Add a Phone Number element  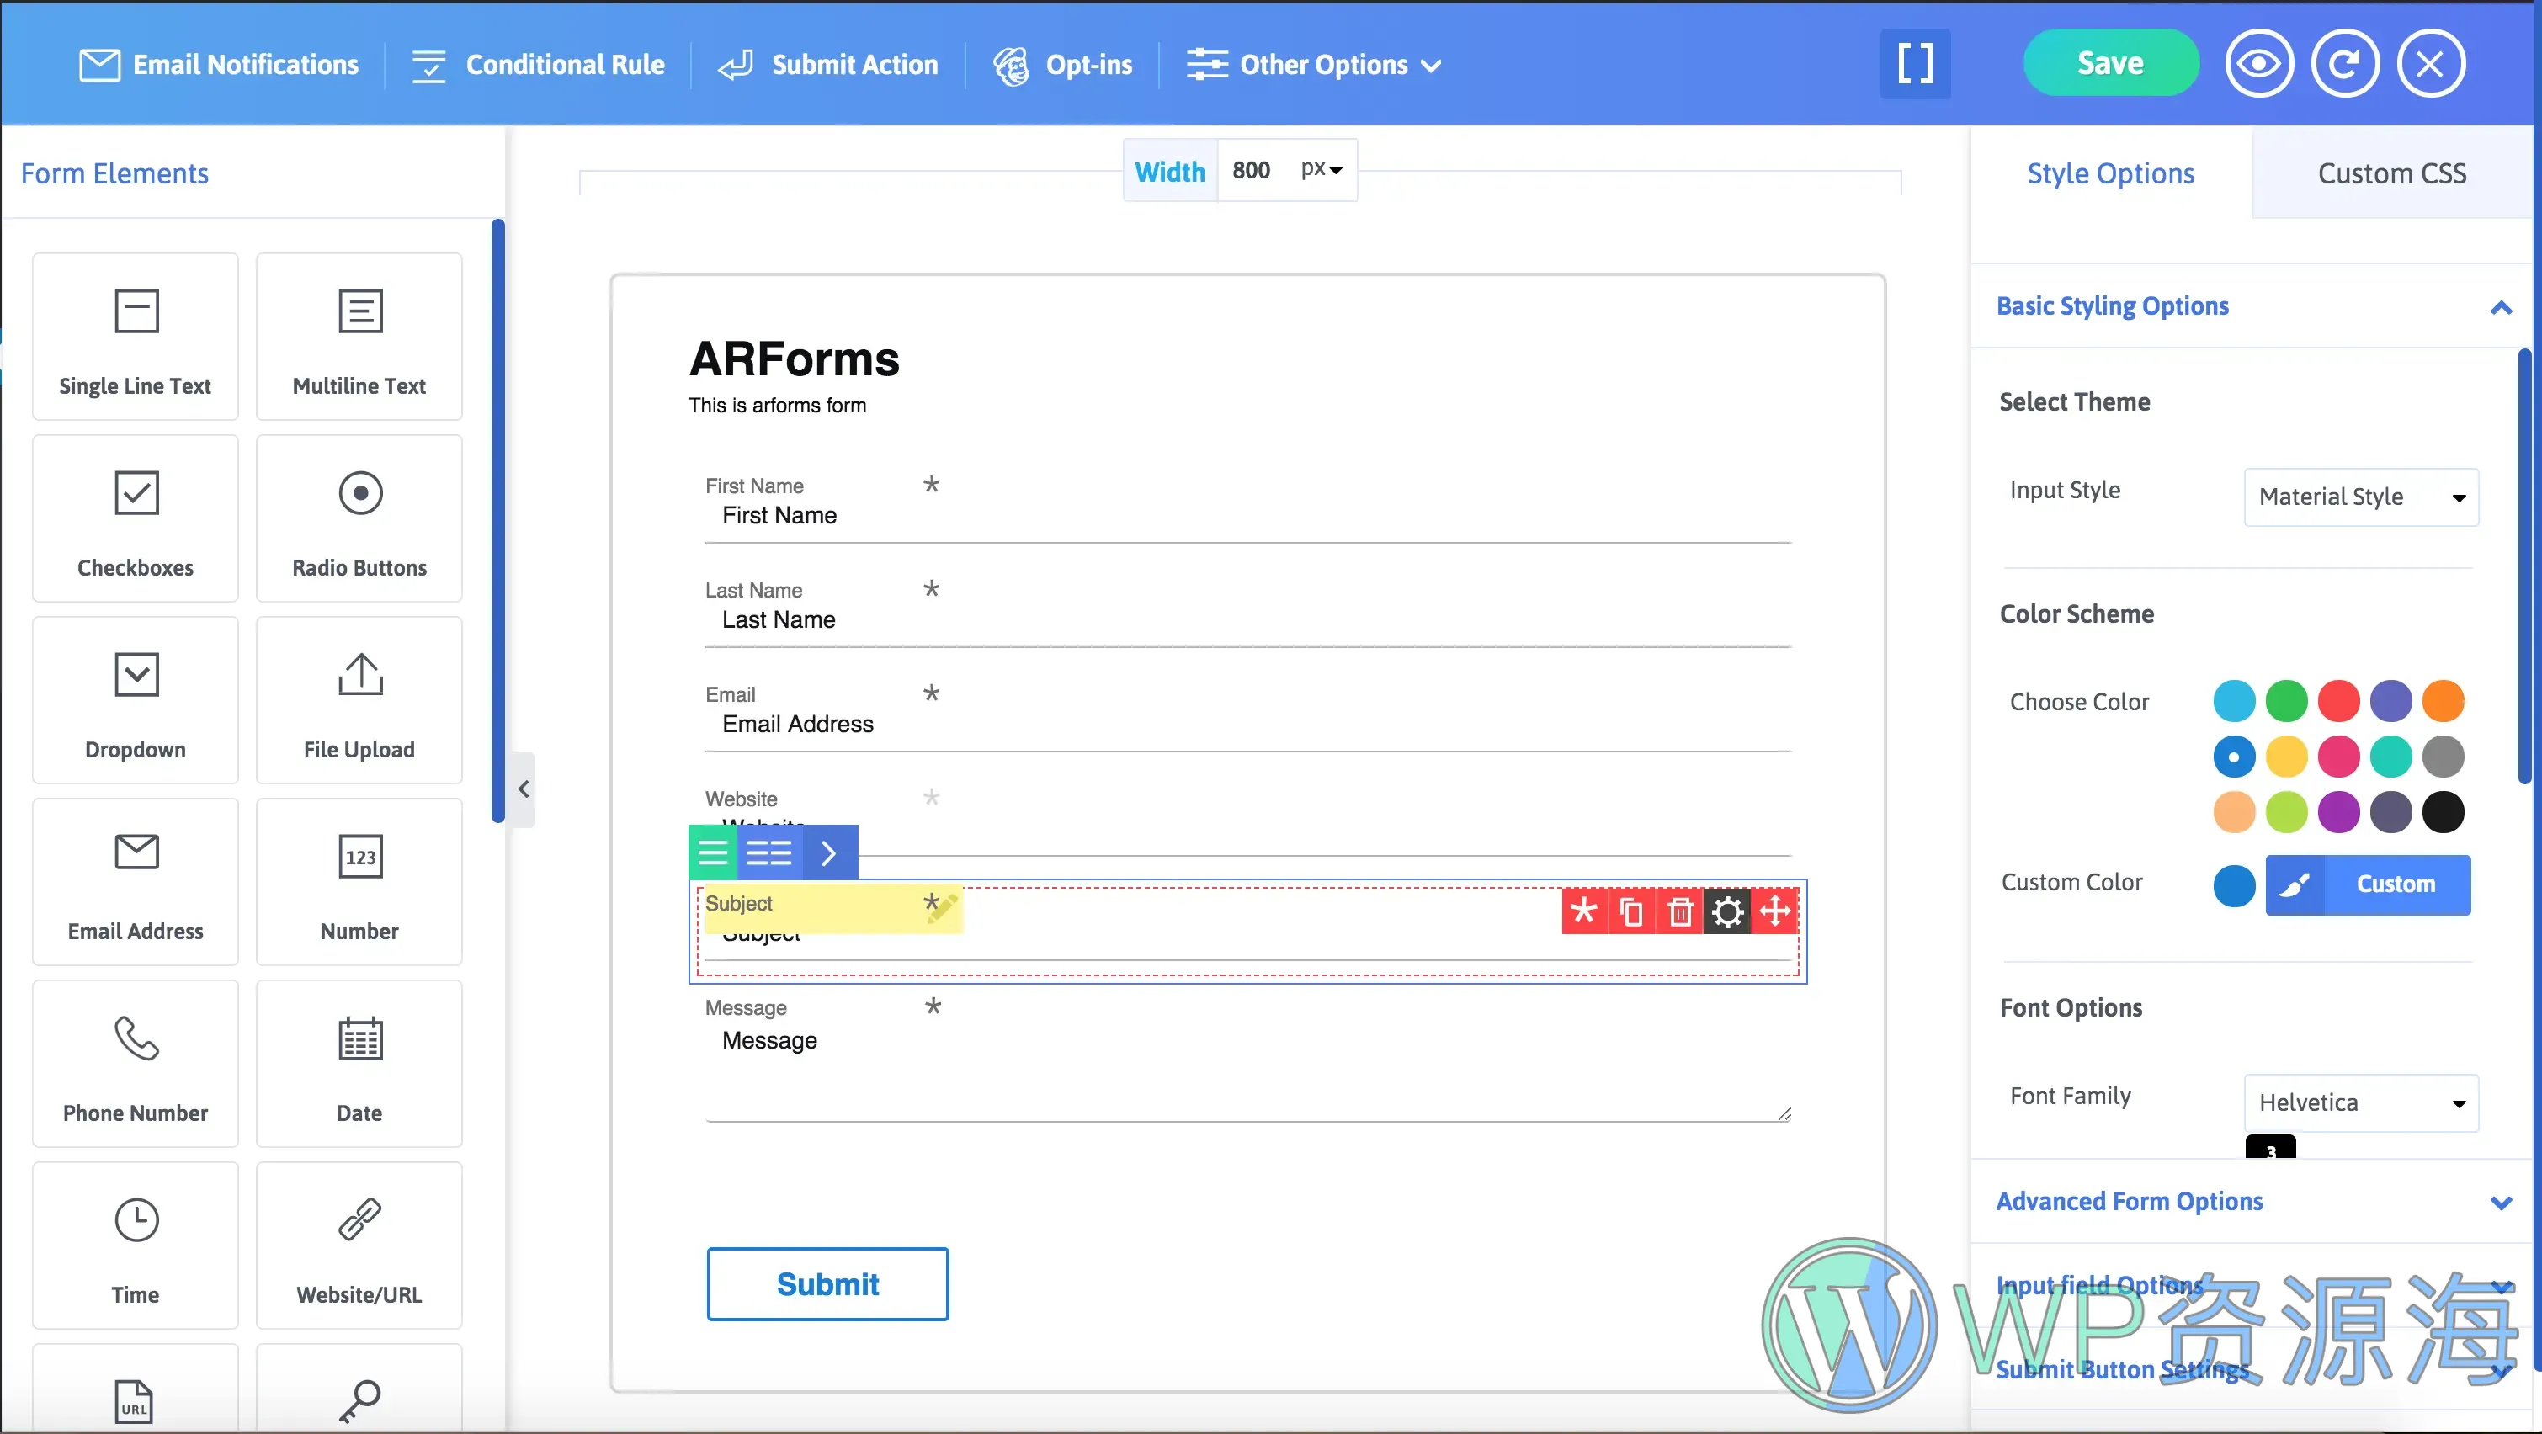click(136, 1063)
